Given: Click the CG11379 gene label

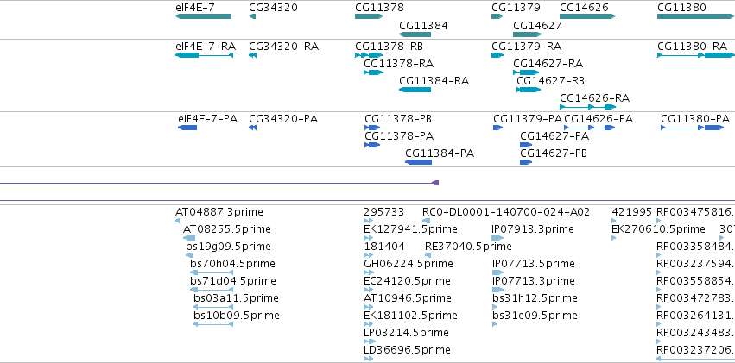Looking at the screenshot, I should (x=516, y=8).
